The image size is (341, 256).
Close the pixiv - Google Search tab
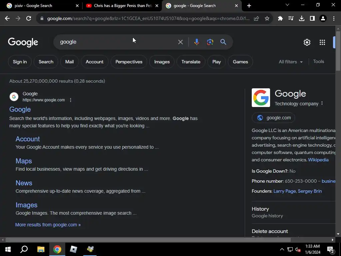pyautogui.click(x=77, y=6)
